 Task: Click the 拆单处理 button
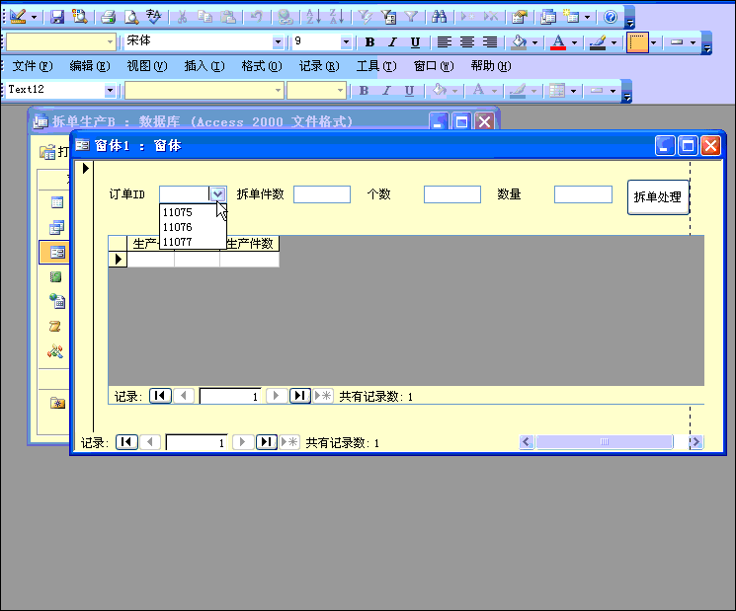coord(658,197)
